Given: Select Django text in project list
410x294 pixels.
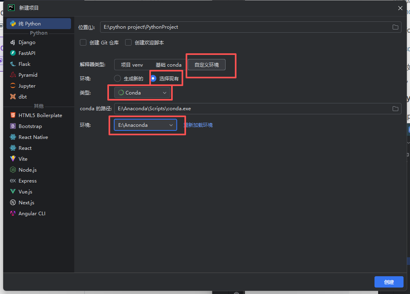Looking at the screenshot, I should click(27, 42).
